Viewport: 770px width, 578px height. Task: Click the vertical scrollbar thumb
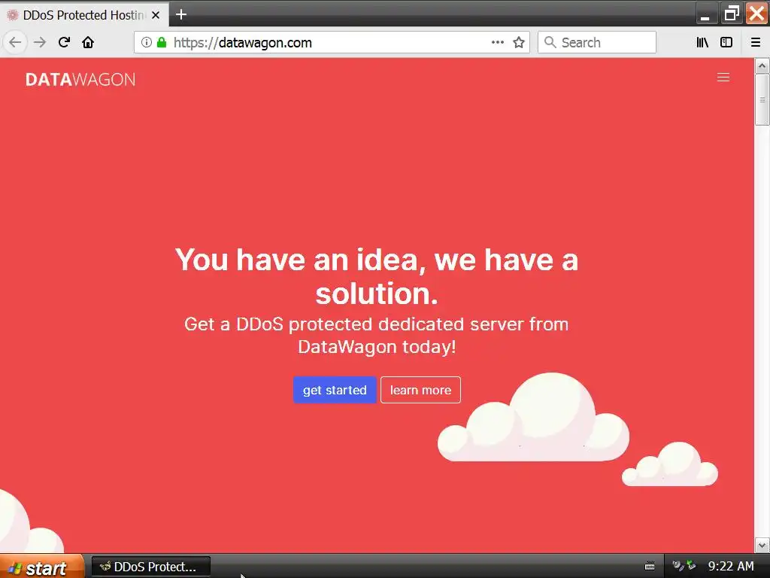click(x=762, y=100)
